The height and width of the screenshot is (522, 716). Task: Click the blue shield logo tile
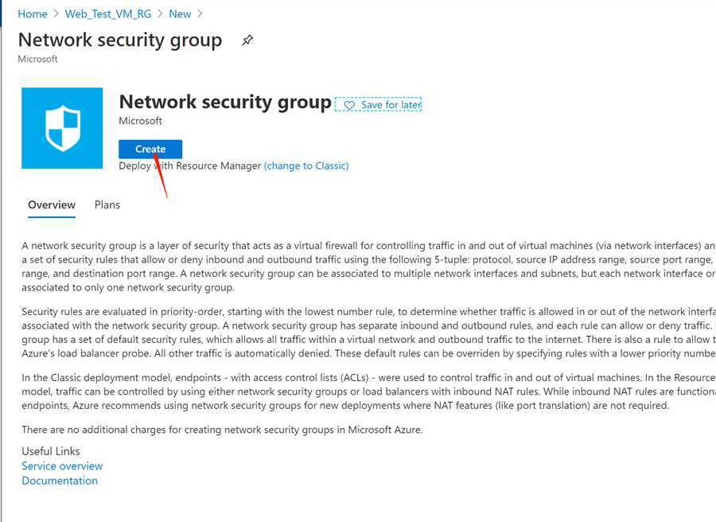[x=62, y=128]
